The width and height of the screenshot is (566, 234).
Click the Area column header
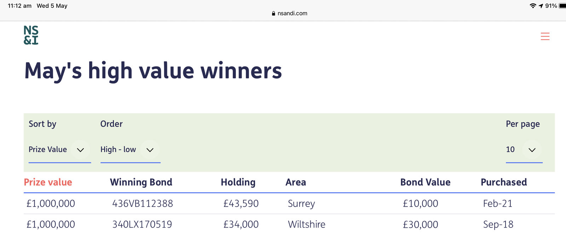[x=296, y=182]
